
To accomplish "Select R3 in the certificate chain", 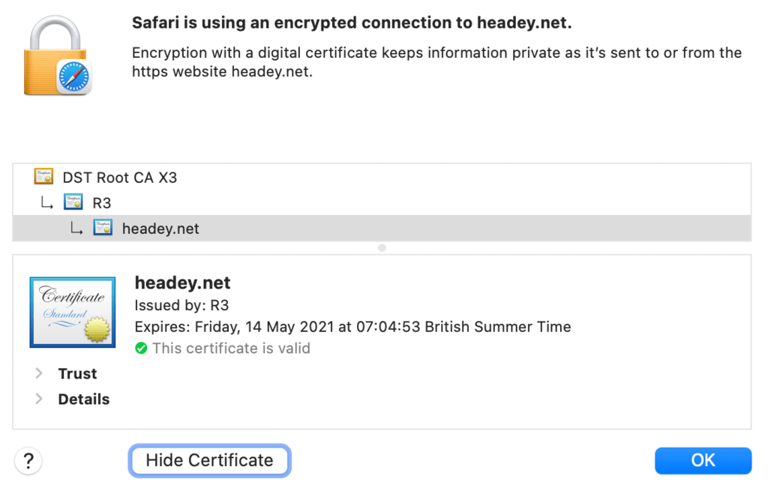I will [102, 203].
